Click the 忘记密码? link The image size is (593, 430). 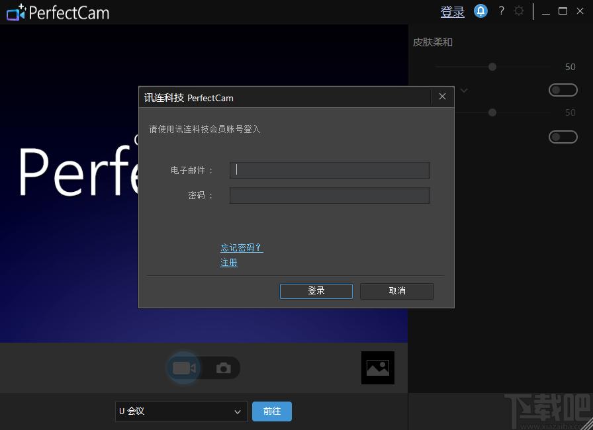[242, 247]
